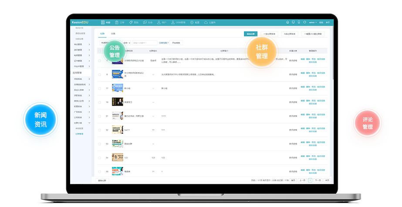Click the 开始搜索 search button

(176, 43)
